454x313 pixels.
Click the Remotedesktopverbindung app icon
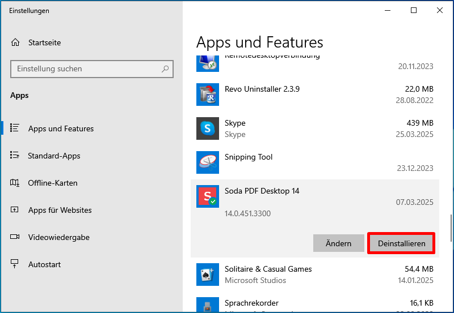pyautogui.click(x=207, y=62)
